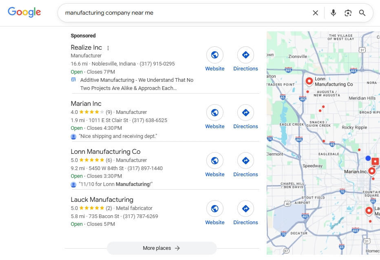Get directions to Realize Inc
Image resolution: width=380 pixels, height=260 pixels.
(x=245, y=55)
